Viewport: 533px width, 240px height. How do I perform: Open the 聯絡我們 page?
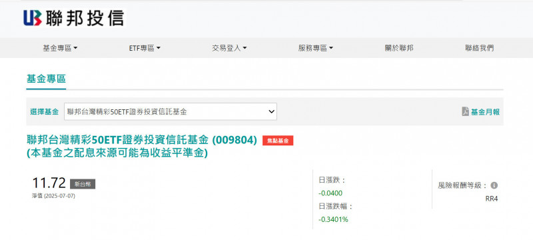pos(480,48)
